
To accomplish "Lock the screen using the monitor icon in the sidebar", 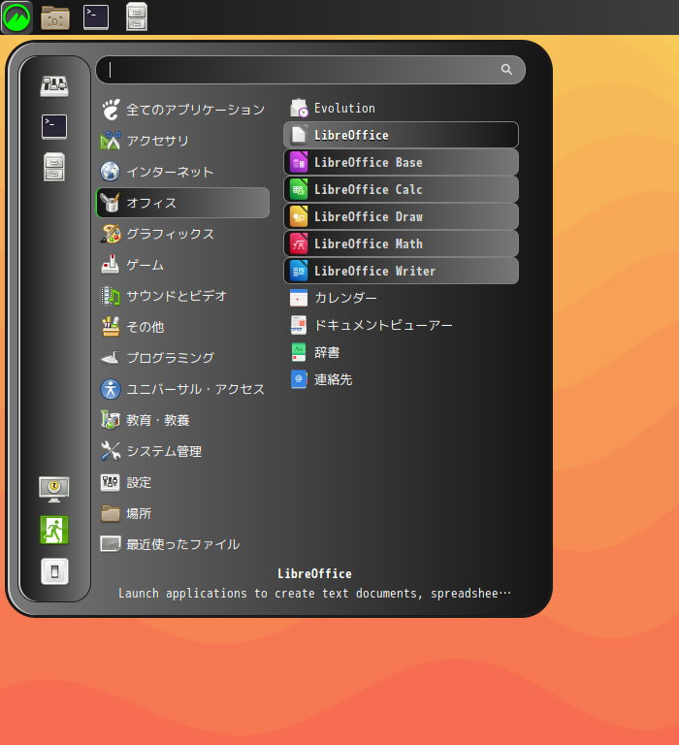I will point(54,489).
